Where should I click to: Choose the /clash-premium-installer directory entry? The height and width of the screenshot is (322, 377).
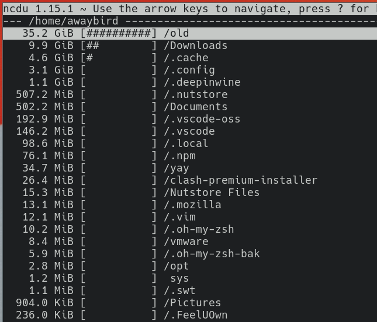coord(190,180)
